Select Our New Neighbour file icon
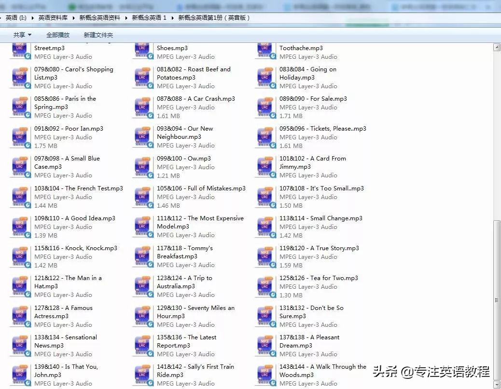 pyautogui.click(x=143, y=137)
